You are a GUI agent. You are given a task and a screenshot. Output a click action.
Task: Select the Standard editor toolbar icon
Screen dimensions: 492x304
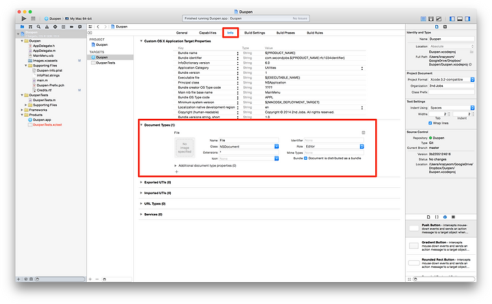(x=423, y=19)
